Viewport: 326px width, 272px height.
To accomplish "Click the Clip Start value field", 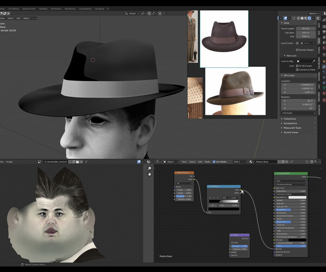I will [305, 33].
